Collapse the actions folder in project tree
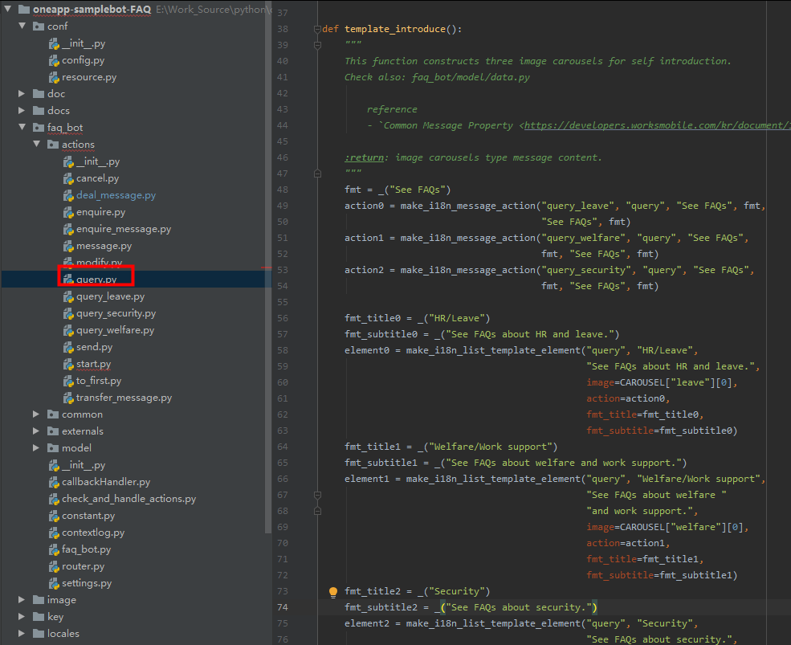This screenshot has width=791, height=645. coord(37,144)
